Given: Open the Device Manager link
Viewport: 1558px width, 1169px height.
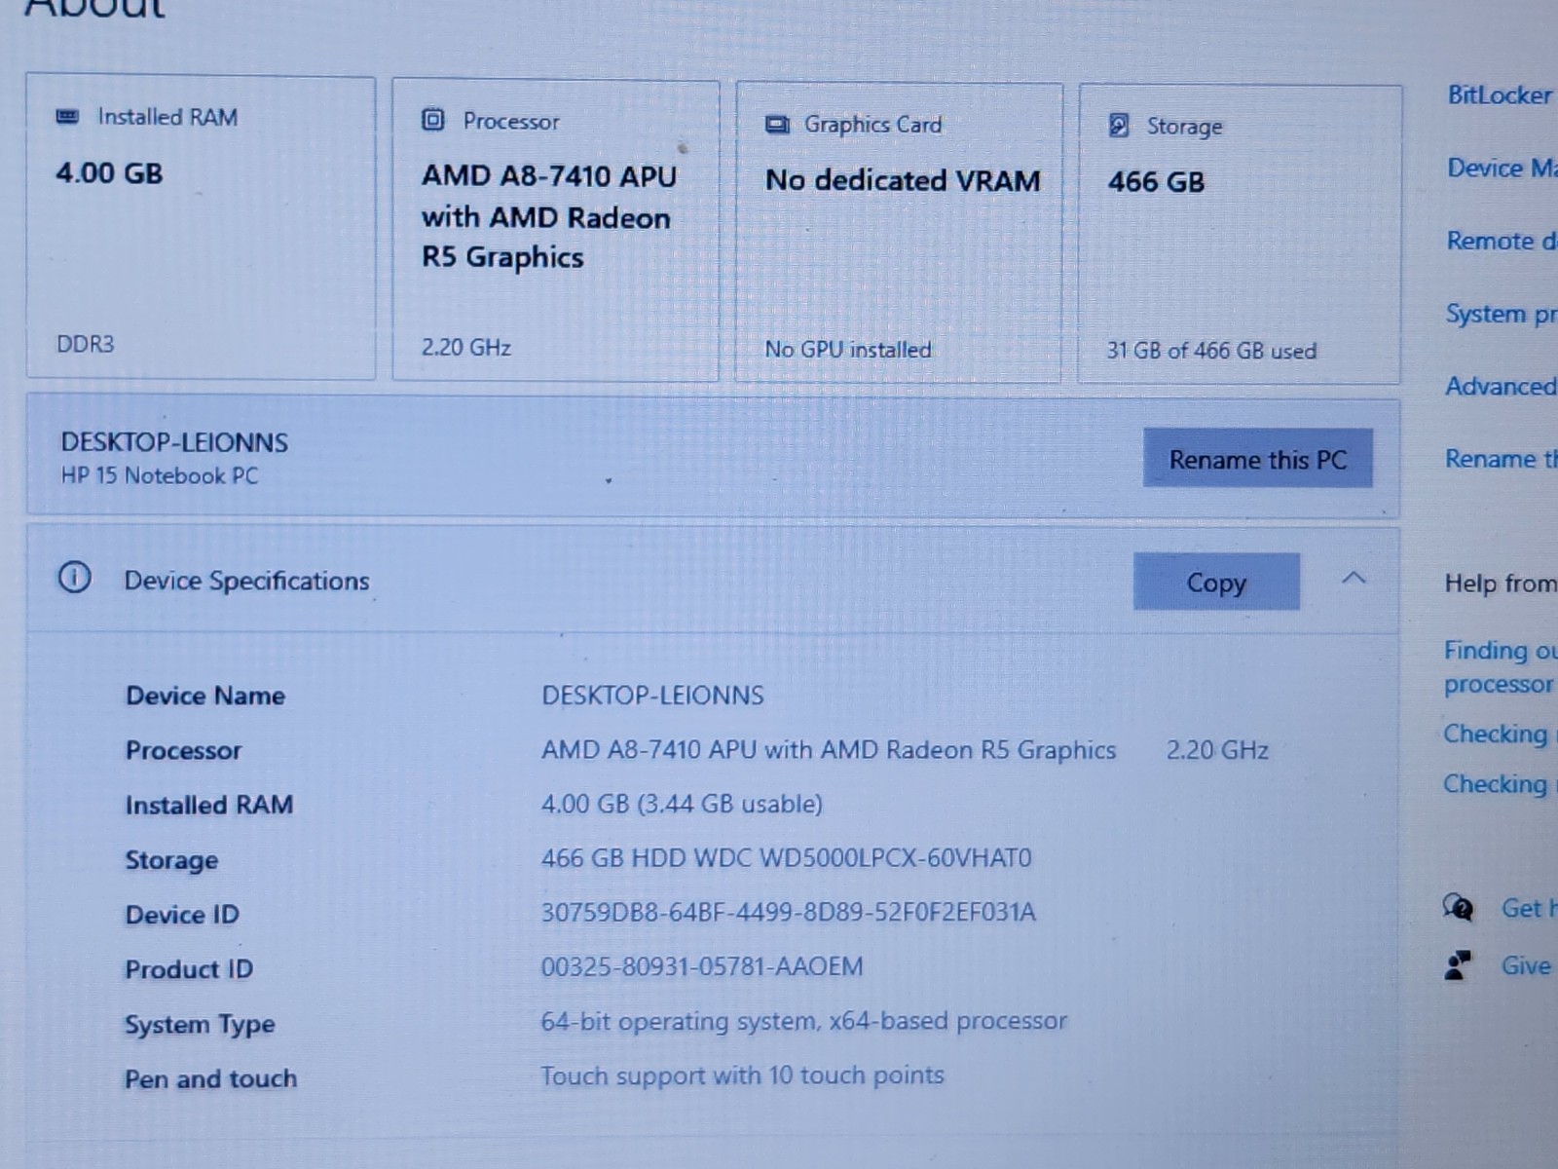Looking at the screenshot, I should tap(1502, 168).
